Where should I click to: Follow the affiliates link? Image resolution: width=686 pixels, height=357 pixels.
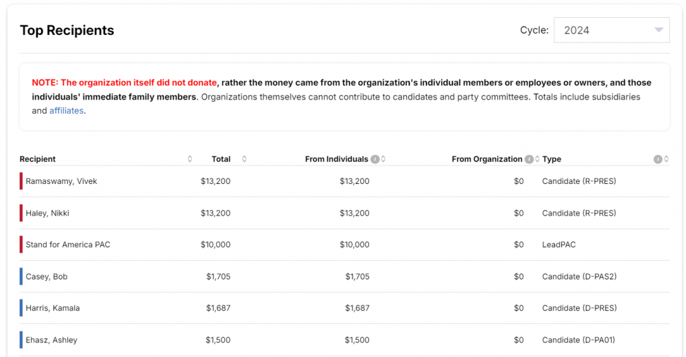tap(67, 111)
